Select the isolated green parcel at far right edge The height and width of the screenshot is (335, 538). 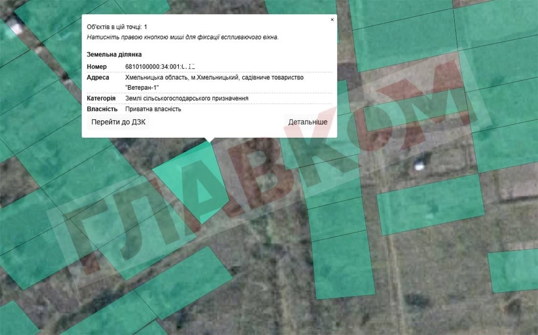[514, 270]
